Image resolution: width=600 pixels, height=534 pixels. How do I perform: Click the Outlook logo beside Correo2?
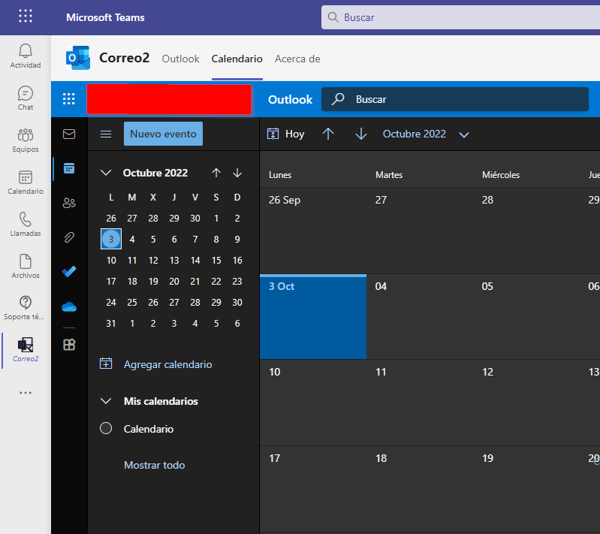(78, 58)
